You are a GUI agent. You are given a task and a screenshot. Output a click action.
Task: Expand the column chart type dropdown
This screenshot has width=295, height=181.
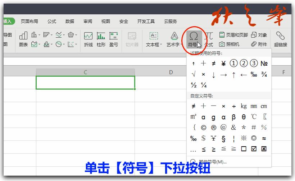(x=39, y=35)
